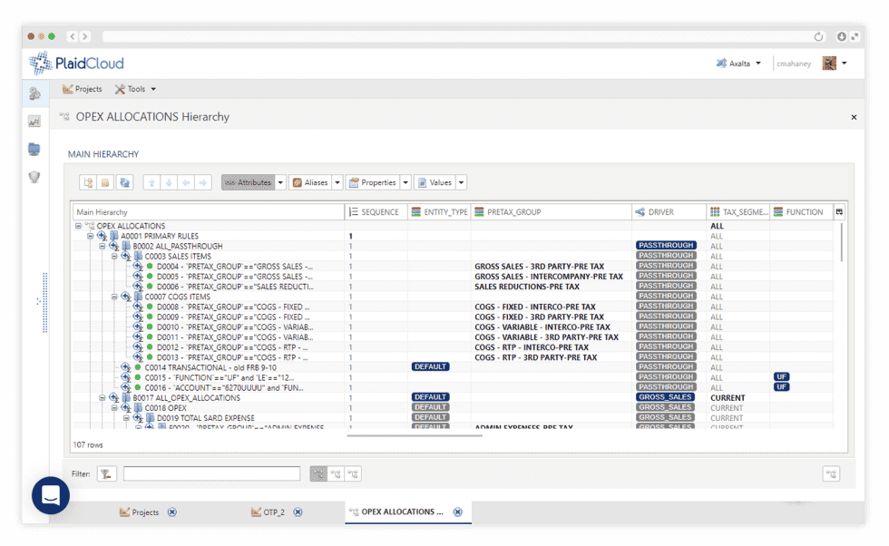
Task: Open the chat support bubble
Action: coord(51,495)
